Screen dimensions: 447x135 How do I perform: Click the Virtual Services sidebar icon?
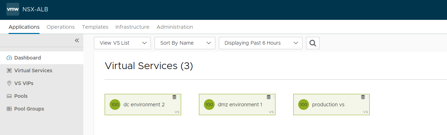pyautogui.click(x=9, y=71)
